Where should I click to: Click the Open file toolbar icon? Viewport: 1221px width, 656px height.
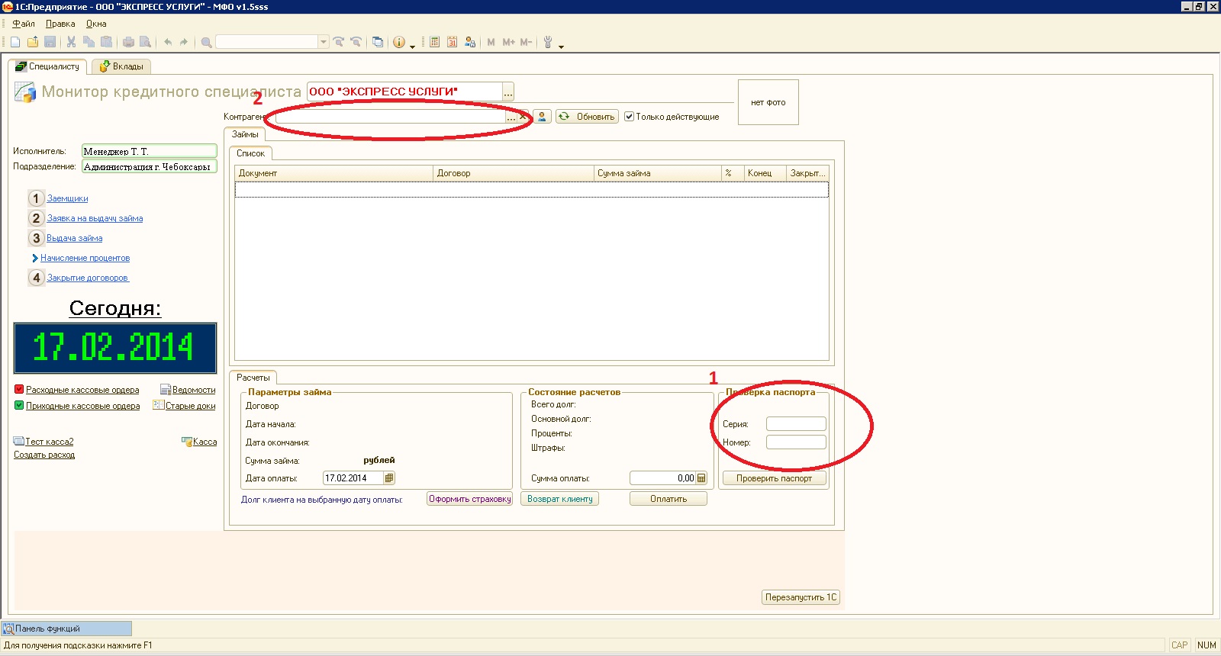point(33,42)
